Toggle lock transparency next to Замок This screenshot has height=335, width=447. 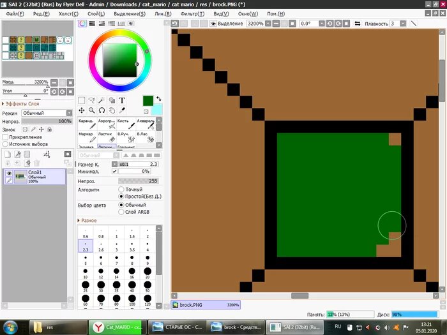tap(25, 130)
